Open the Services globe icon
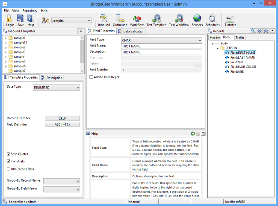Screen dimensions: 278x206 point(197,19)
